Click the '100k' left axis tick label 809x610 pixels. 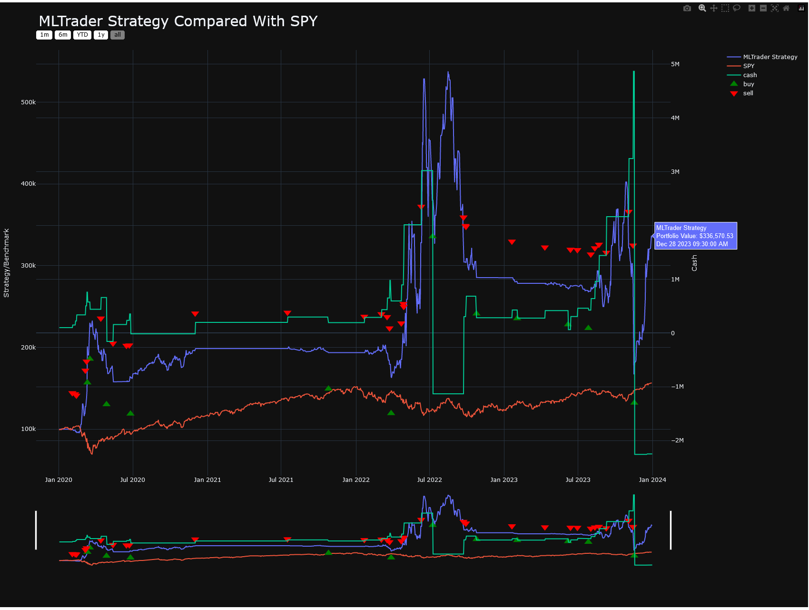click(28, 429)
